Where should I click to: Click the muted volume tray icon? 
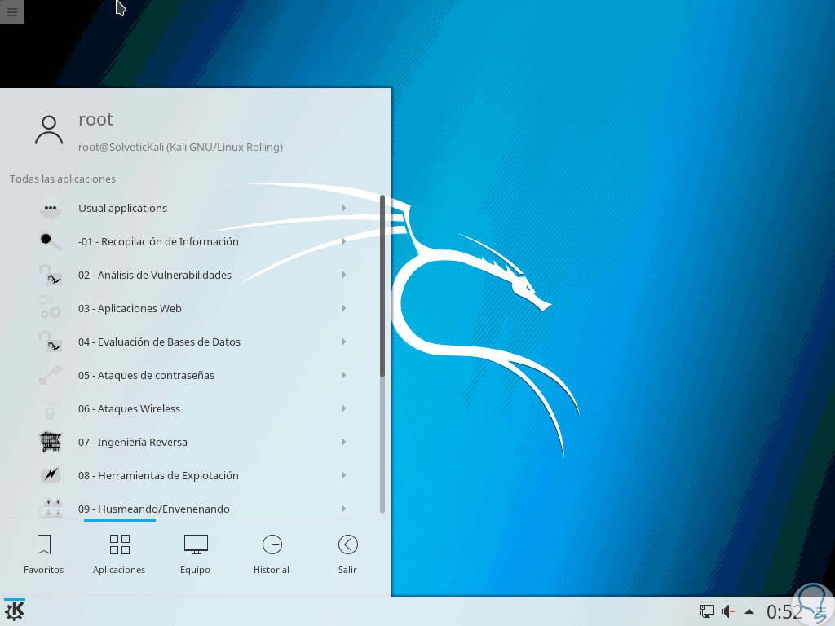(728, 611)
